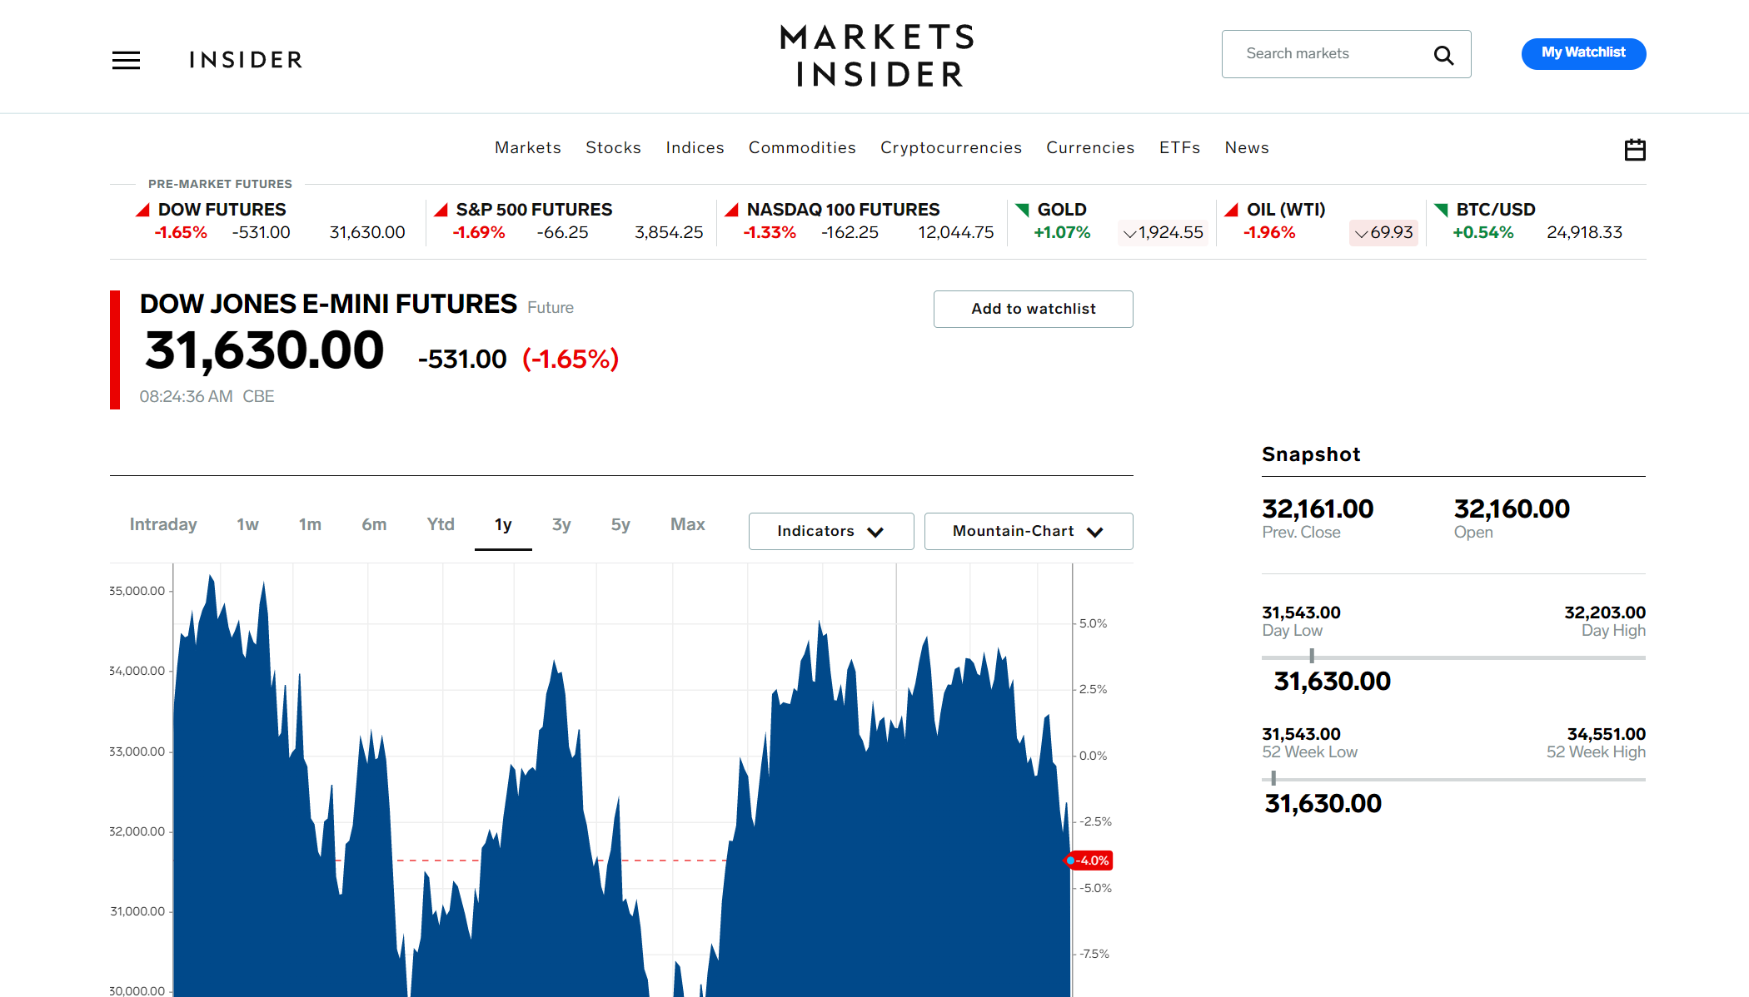
Task: Click the 52 Week High value 34,551.00
Action: coord(1606,734)
